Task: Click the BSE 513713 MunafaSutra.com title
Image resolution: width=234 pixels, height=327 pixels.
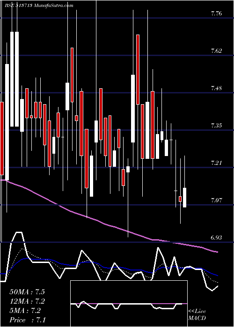Action: coord(39,6)
